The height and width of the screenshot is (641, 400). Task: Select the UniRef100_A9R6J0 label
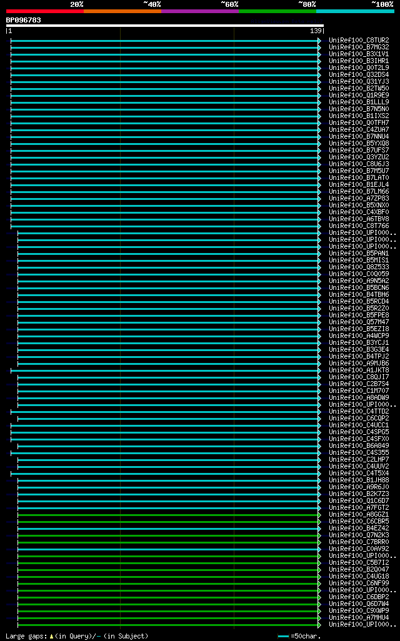[x=359, y=487]
